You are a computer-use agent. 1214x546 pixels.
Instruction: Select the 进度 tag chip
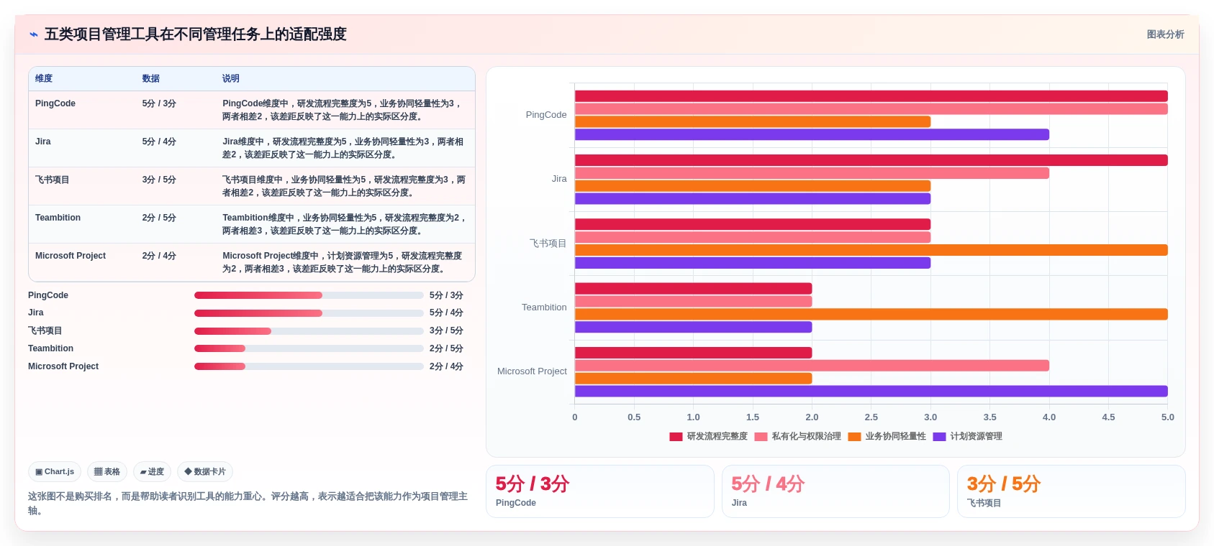[x=152, y=472]
